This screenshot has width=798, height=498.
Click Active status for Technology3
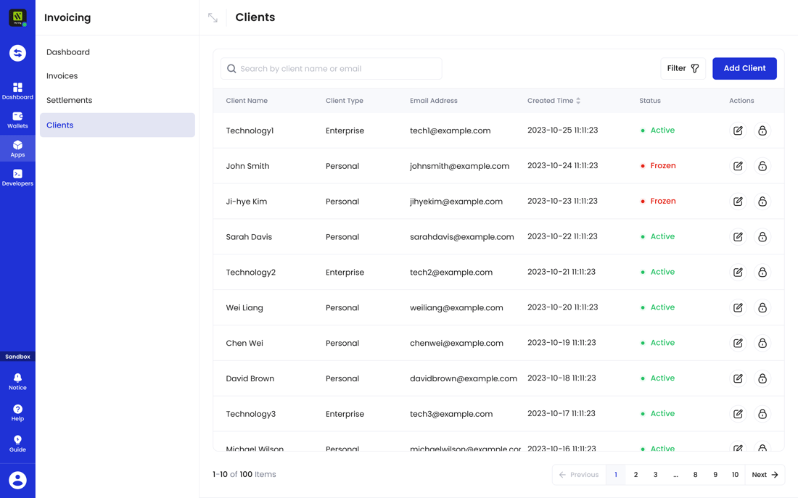pyautogui.click(x=657, y=414)
